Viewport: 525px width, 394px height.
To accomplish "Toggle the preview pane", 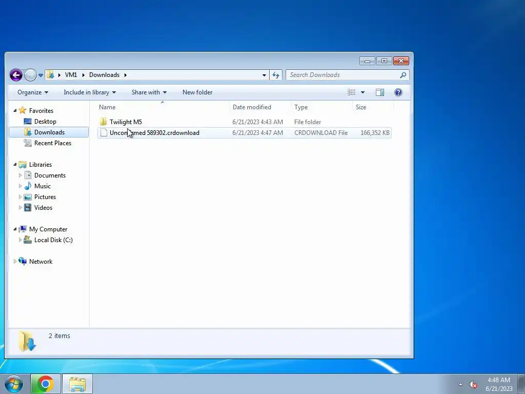I will pos(380,92).
